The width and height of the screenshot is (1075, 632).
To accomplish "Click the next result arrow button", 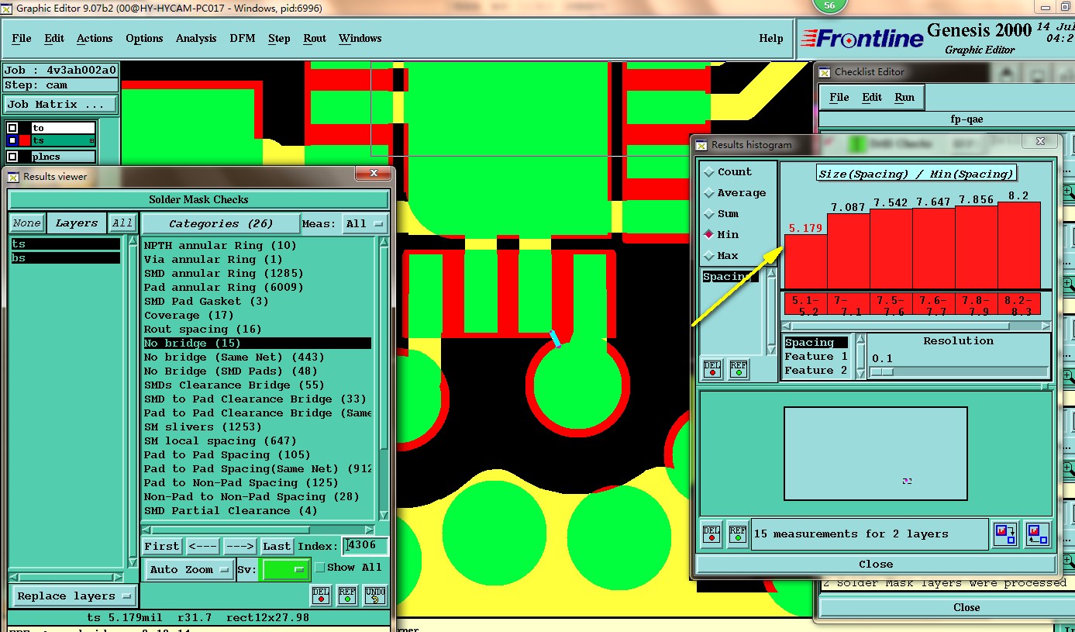I will (239, 546).
